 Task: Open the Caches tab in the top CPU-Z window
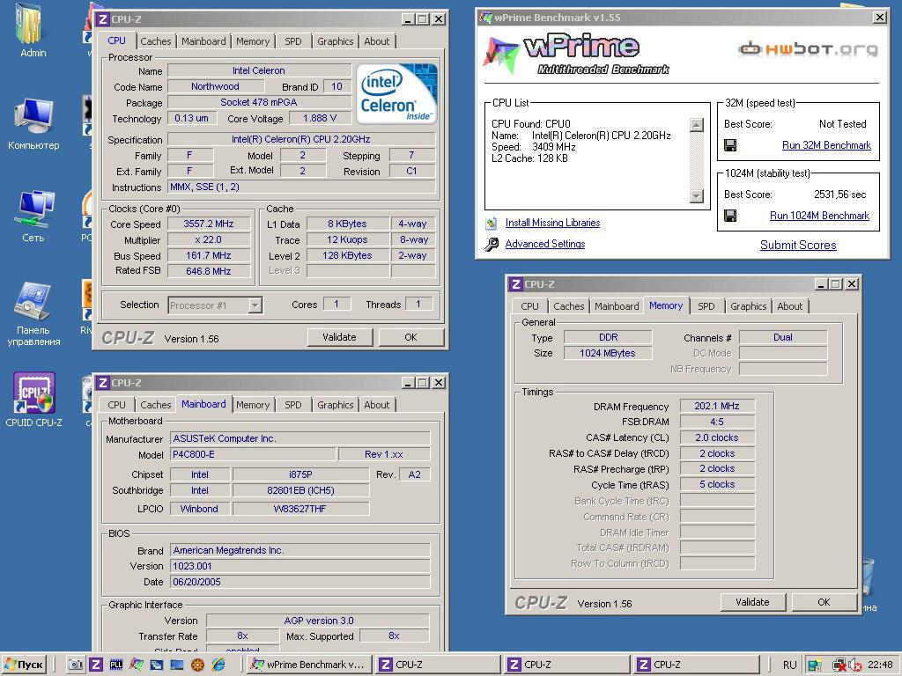click(155, 41)
